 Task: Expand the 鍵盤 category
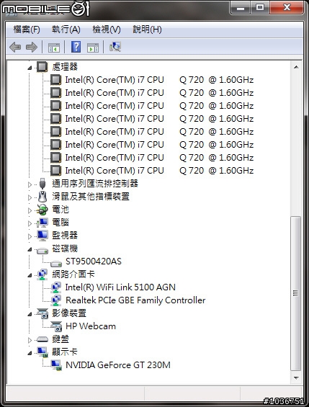coord(30,340)
